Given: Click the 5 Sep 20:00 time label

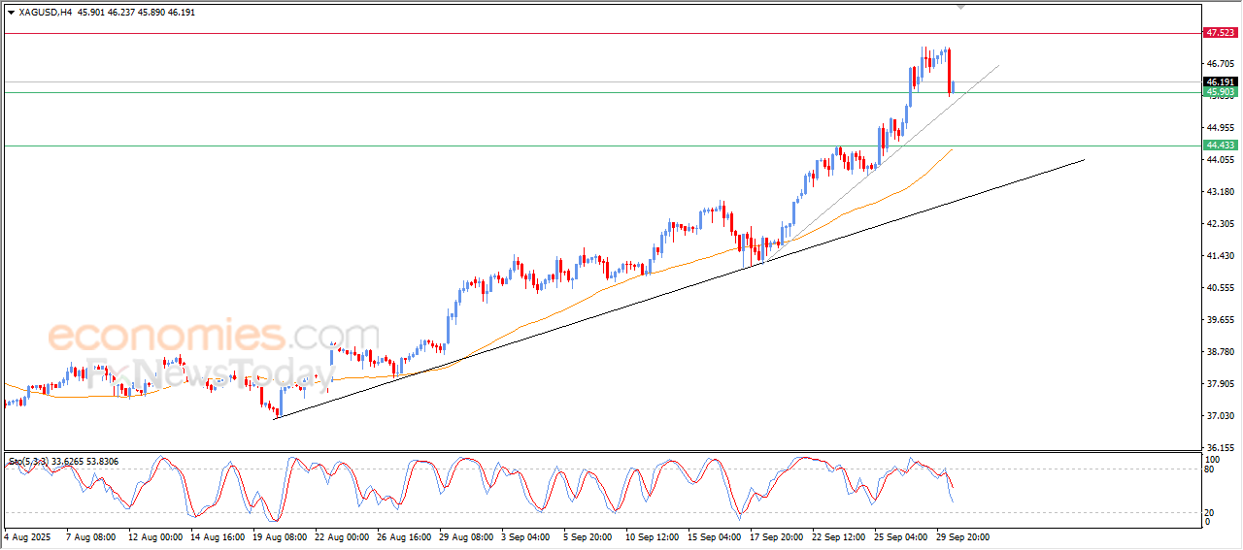Looking at the screenshot, I should (x=589, y=535).
